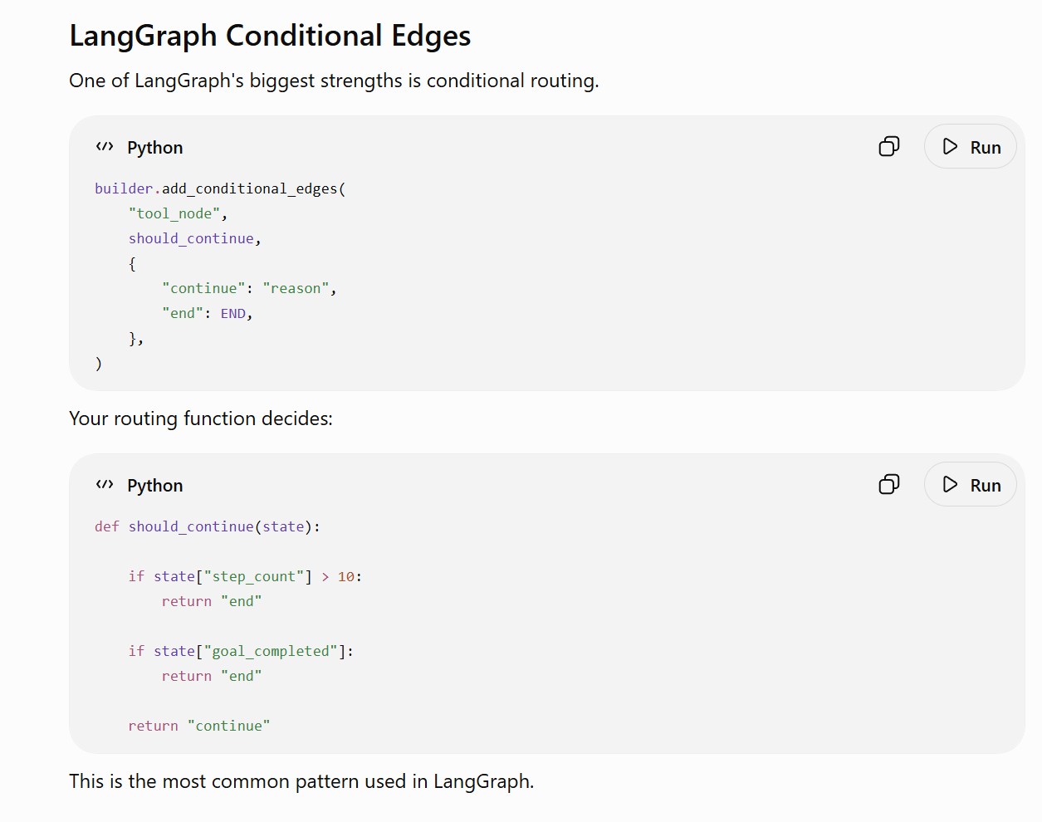The height and width of the screenshot is (822, 1042).
Task: Select the Python label of the second block
Action: click(x=155, y=486)
